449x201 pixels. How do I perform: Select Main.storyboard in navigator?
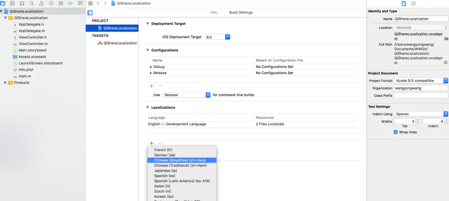pyautogui.click(x=32, y=50)
